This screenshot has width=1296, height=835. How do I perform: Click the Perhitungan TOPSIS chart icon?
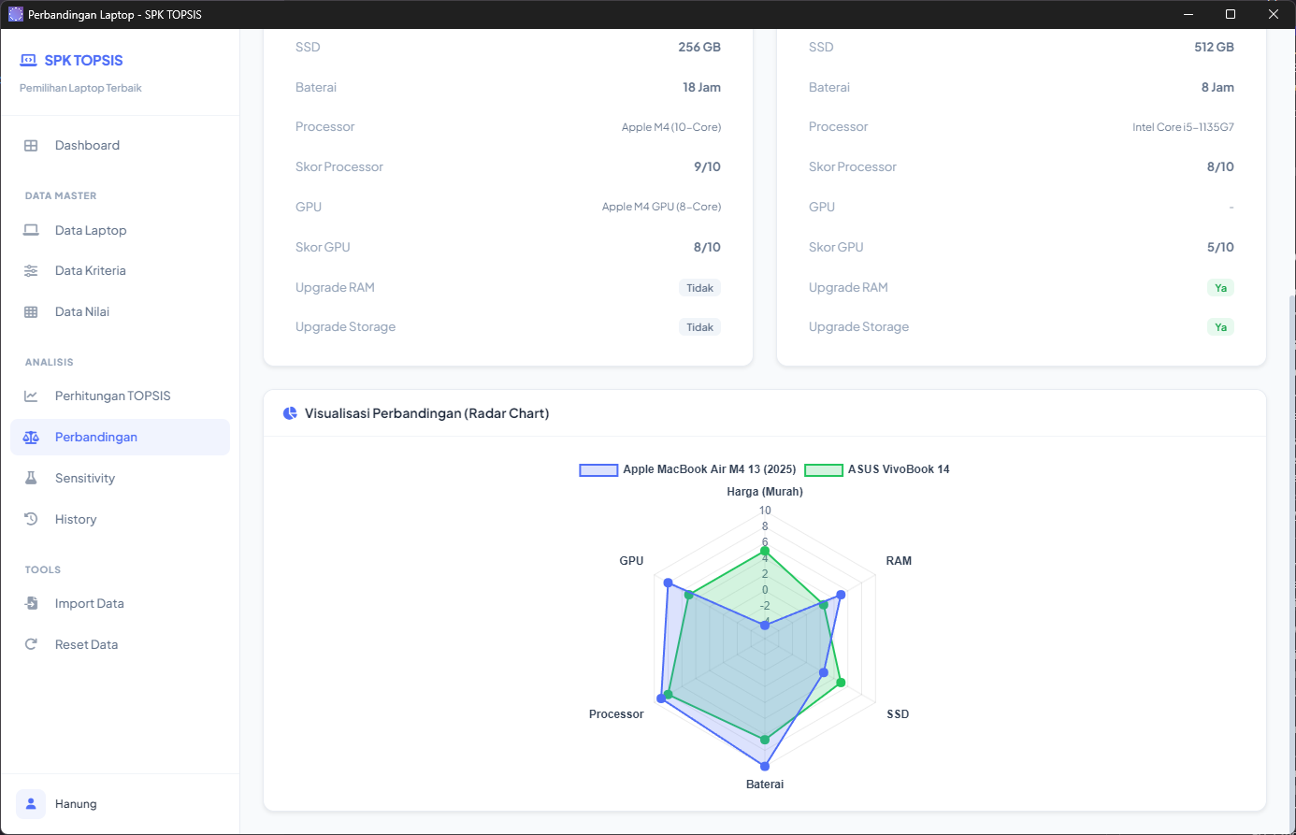31,396
